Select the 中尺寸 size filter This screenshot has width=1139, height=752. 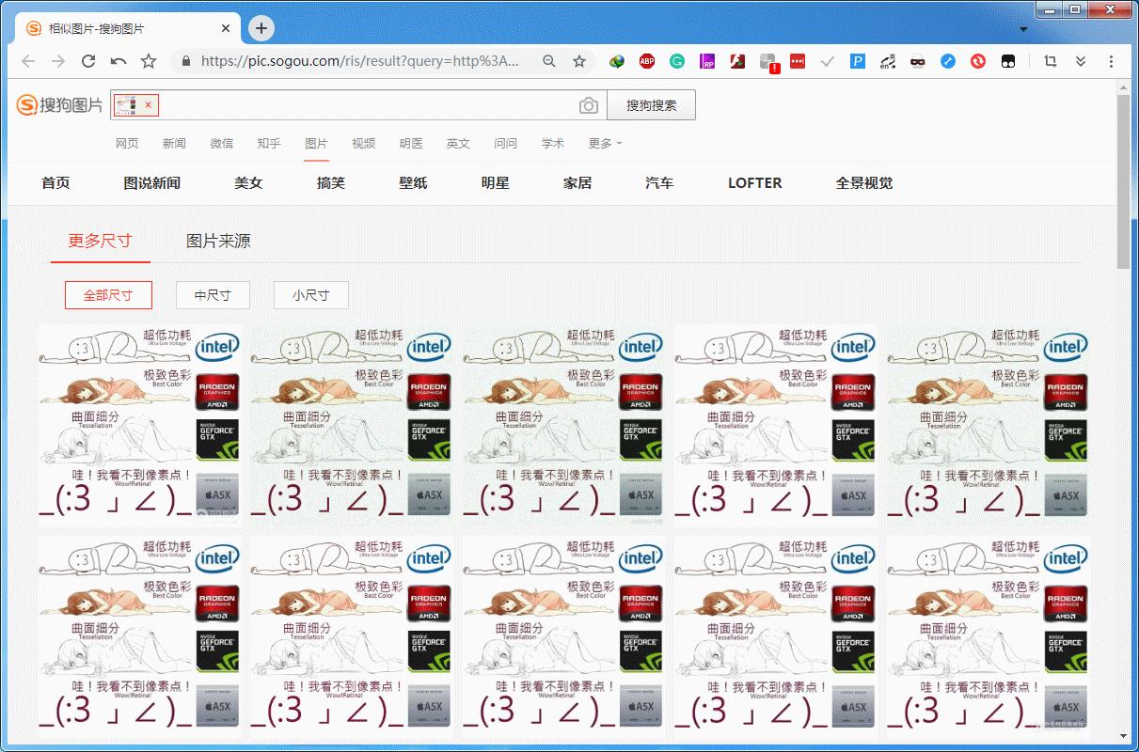(213, 294)
